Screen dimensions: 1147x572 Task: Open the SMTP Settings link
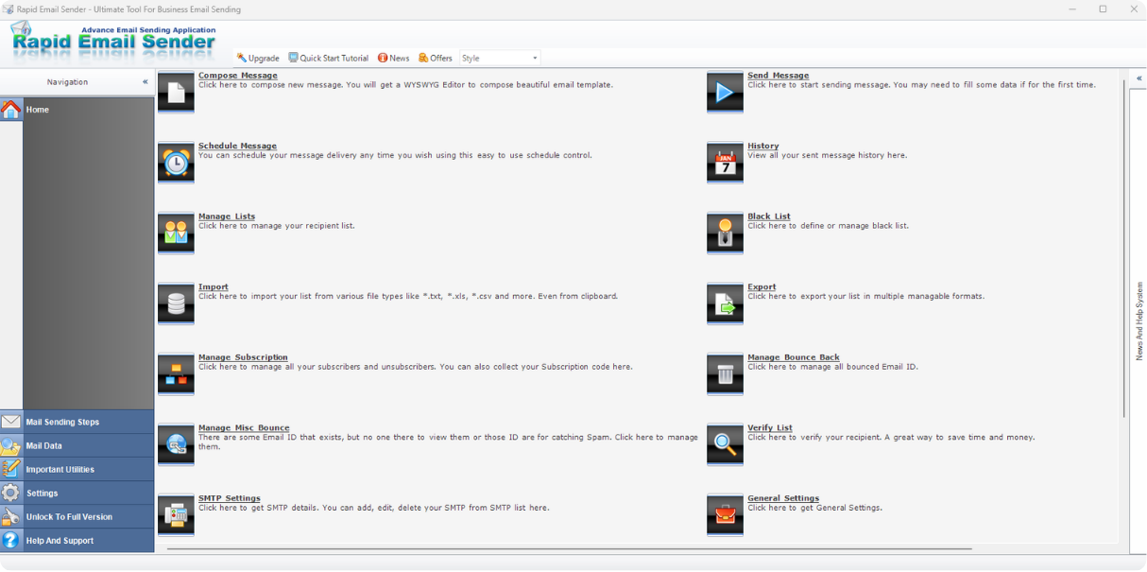point(229,498)
